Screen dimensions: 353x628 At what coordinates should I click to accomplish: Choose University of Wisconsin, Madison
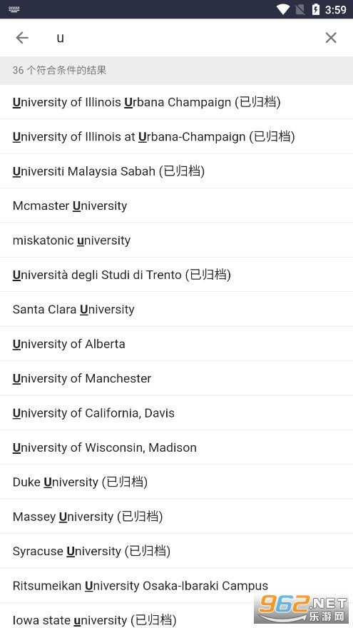point(177,447)
